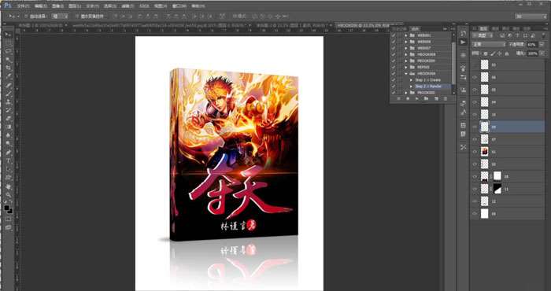Viewport: 551px width, 291px height.
Task: Hide bottom solid white layer
Action: click(475, 213)
